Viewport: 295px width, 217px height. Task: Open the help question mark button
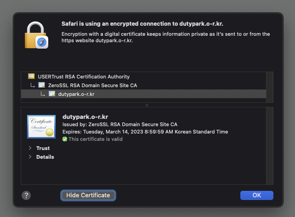tap(26, 195)
